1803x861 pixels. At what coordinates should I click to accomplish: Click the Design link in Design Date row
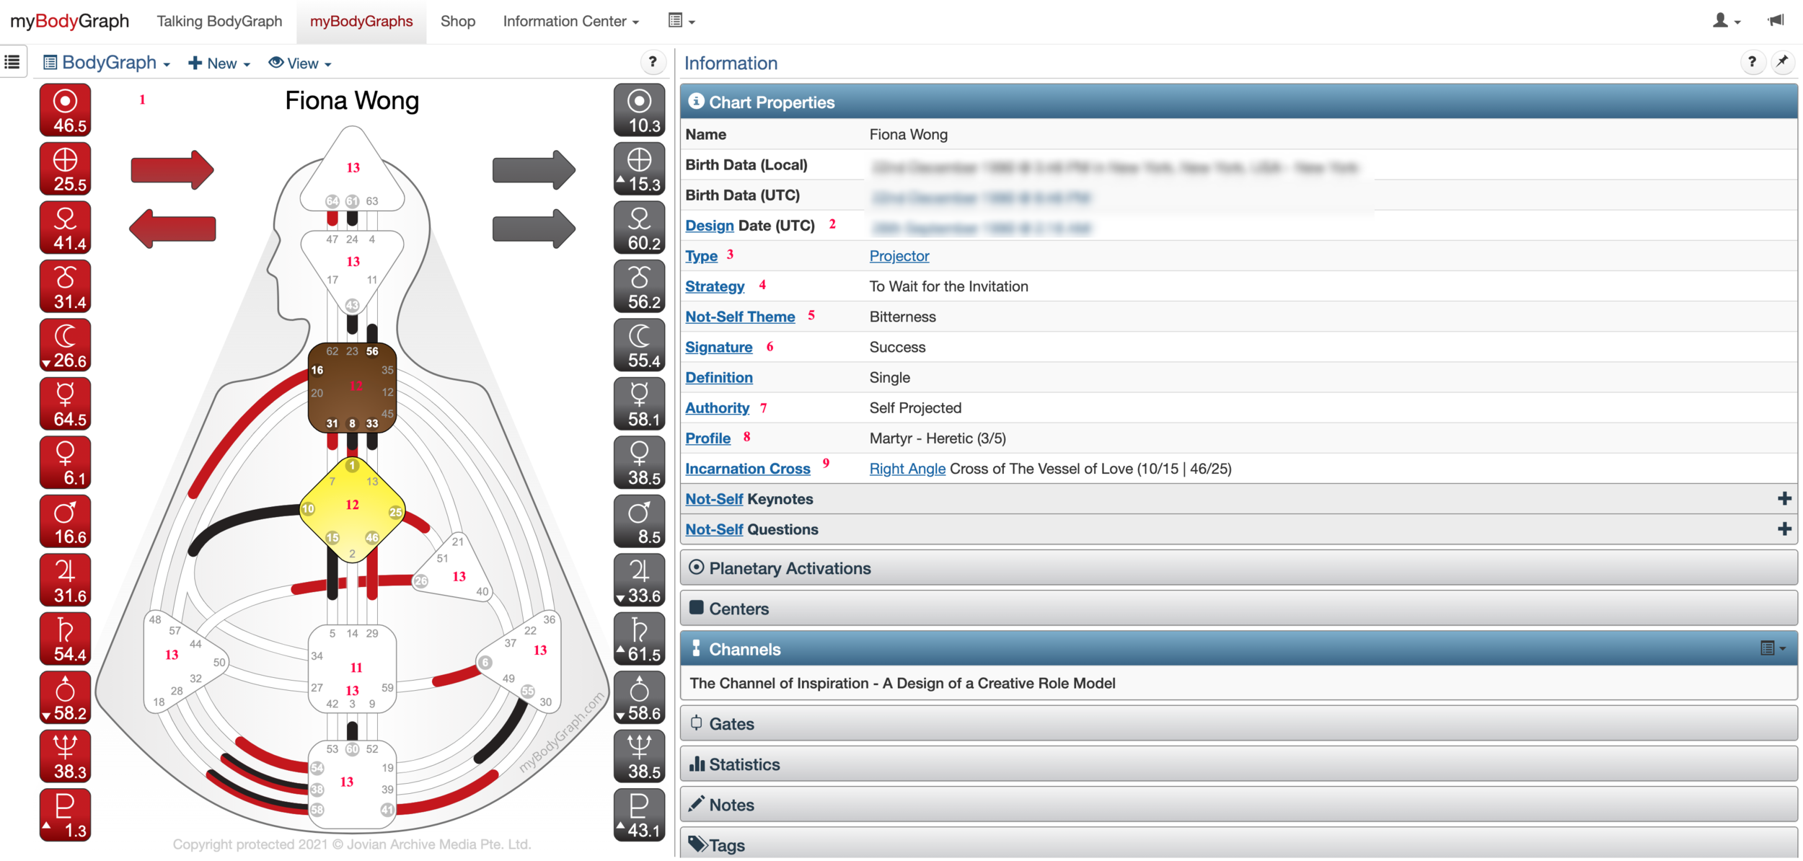709,226
